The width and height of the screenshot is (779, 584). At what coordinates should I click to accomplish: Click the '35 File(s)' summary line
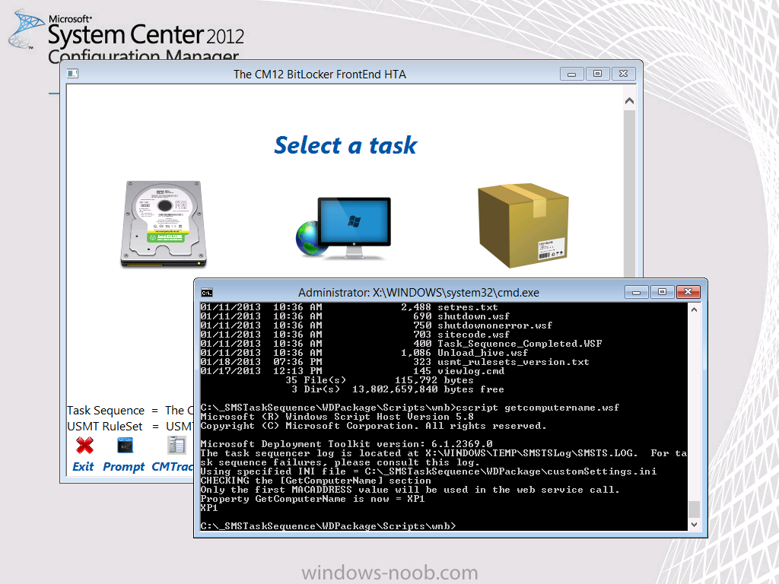click(x=380, y=380)
